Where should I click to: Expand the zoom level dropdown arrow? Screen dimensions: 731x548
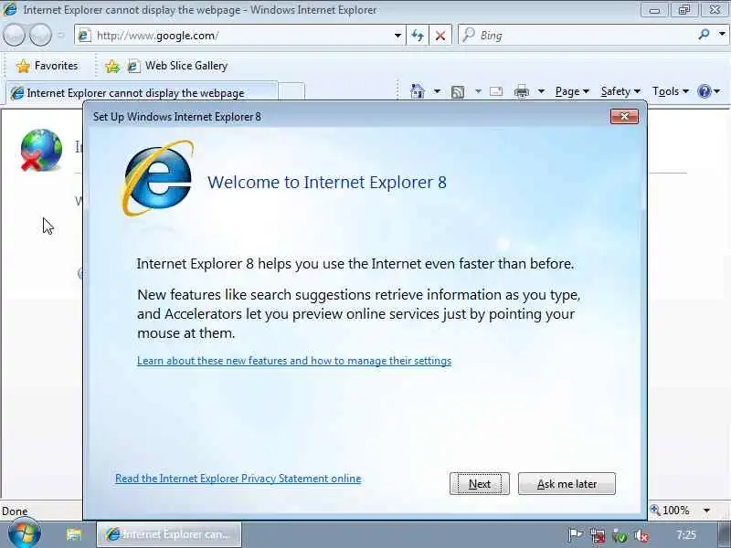tap(706, 511)
